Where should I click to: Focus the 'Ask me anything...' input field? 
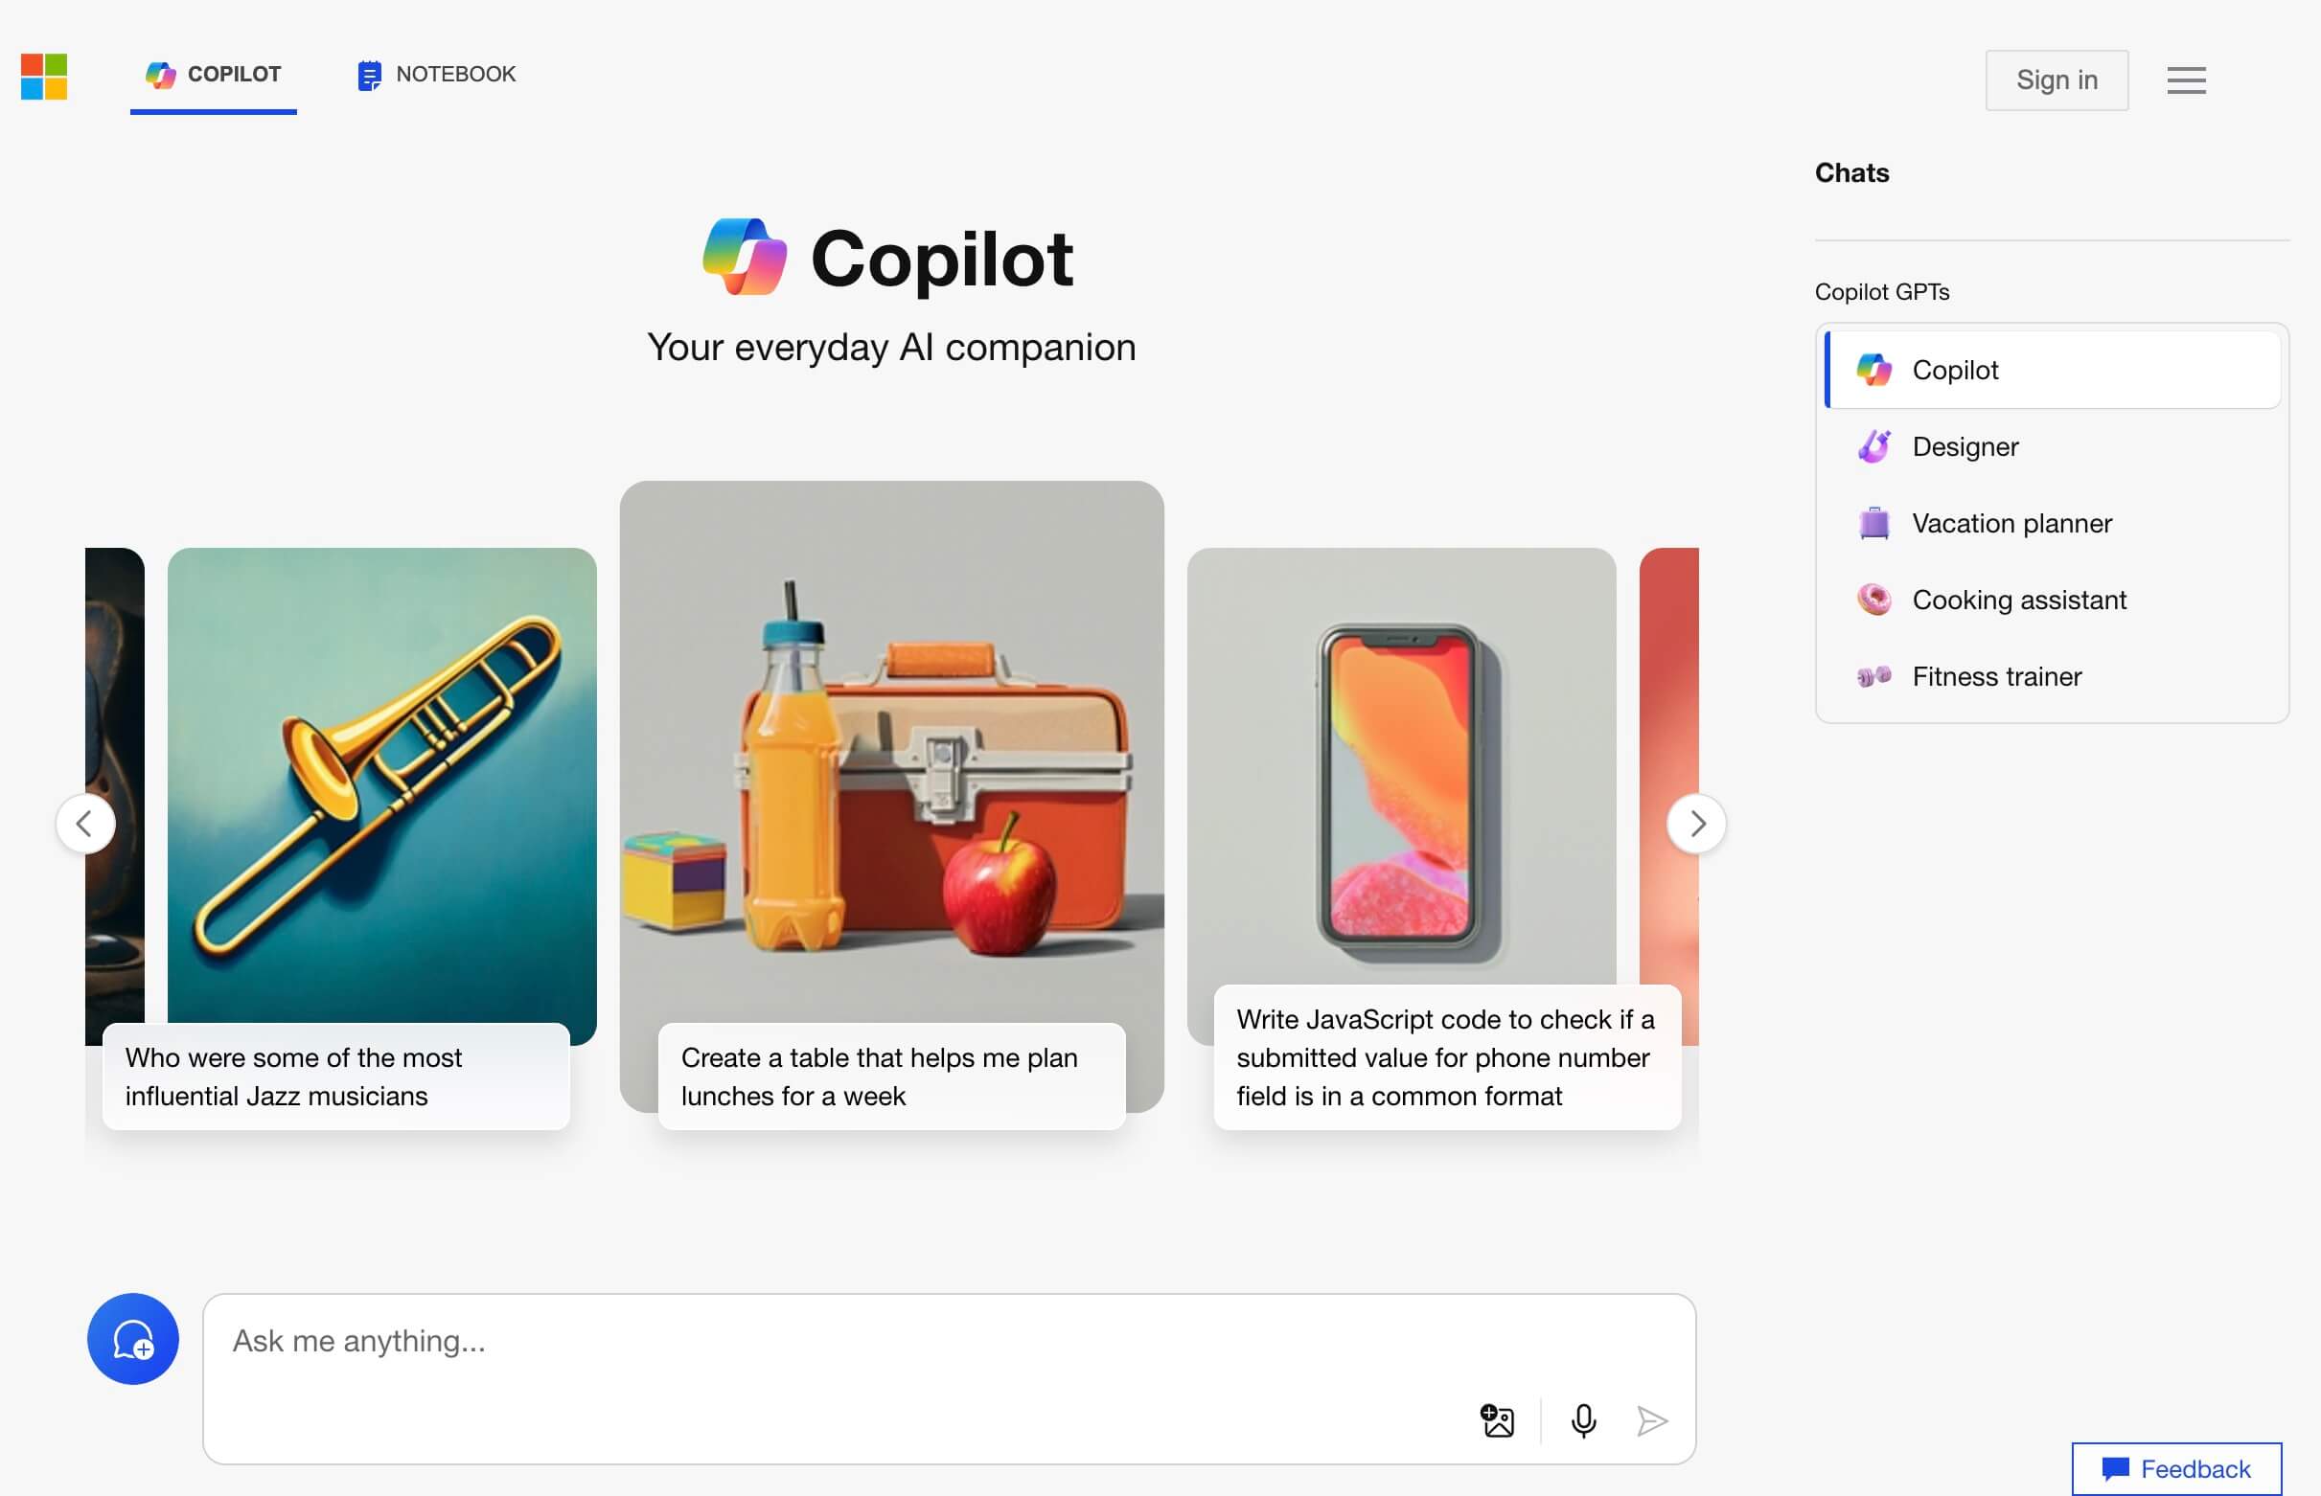[x=950, y=1378]
